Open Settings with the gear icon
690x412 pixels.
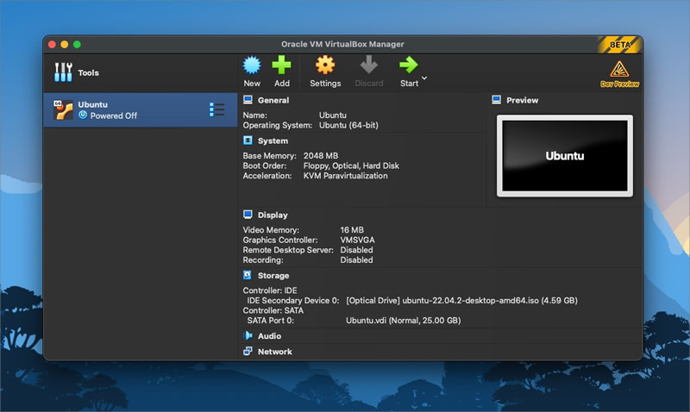click(325, 66)
